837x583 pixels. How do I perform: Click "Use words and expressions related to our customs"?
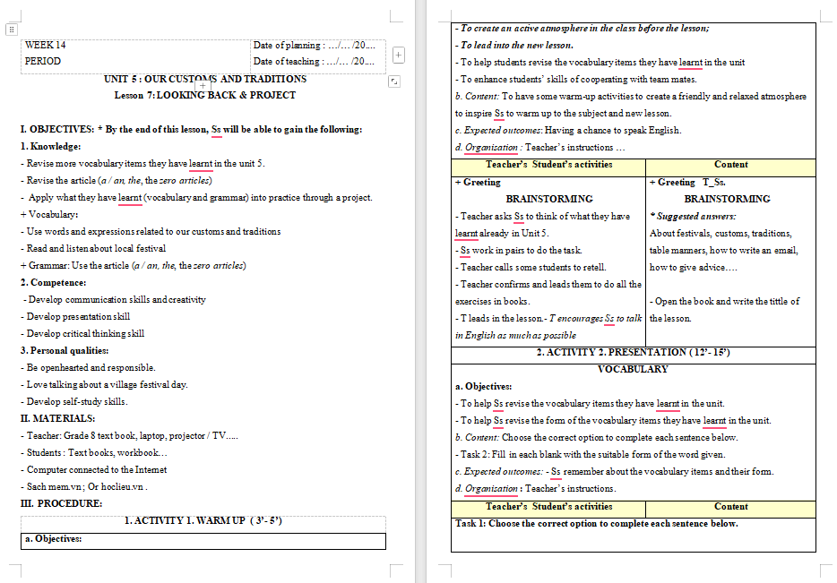pos(151,231)
